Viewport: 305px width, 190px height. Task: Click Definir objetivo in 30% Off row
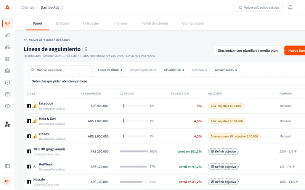click(223, 151)
